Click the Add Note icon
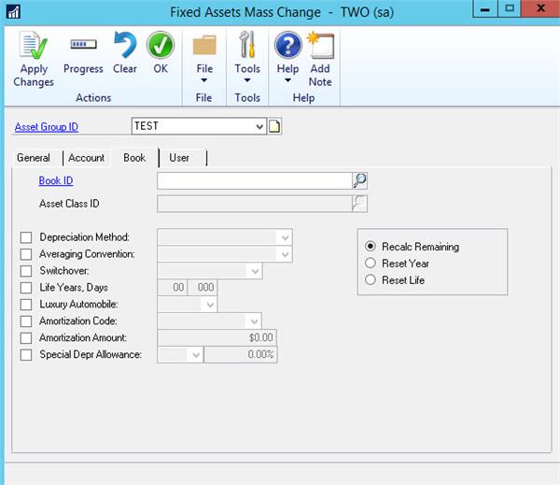This screenshot has width=560, height=485. (320, 46)
